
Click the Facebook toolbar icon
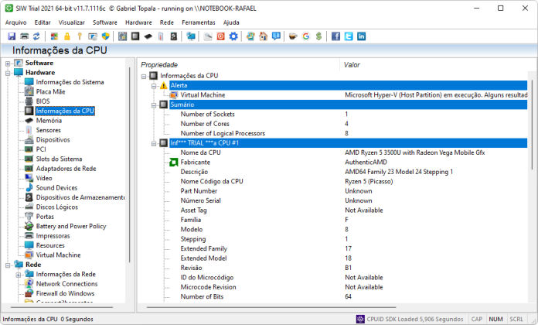tap(335, 36)
